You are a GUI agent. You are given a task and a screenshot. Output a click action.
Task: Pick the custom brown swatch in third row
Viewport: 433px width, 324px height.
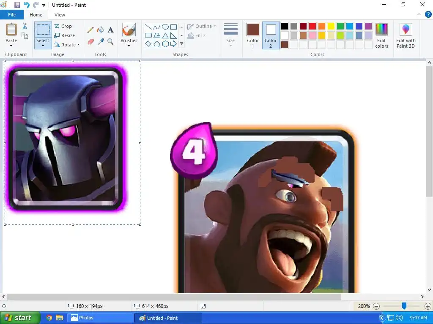click(285, 45)
